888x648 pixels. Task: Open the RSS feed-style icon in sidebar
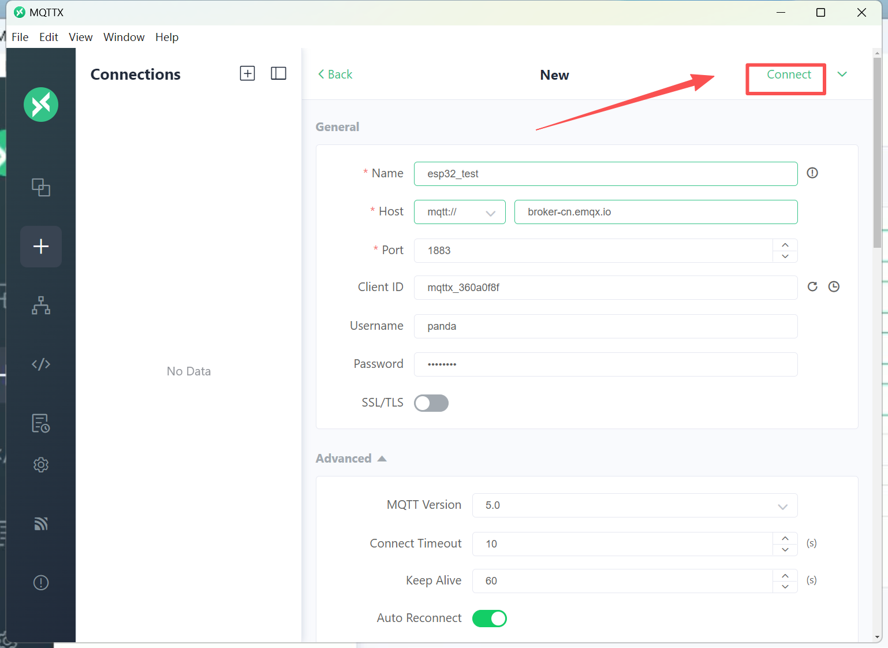pyautogui.click(x=41, y=524)
